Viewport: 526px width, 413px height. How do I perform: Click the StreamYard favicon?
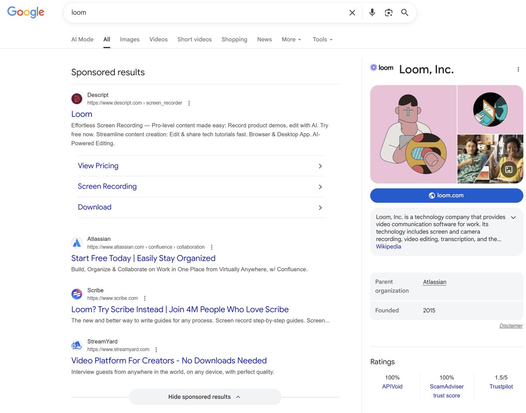(x=77, y=345)
